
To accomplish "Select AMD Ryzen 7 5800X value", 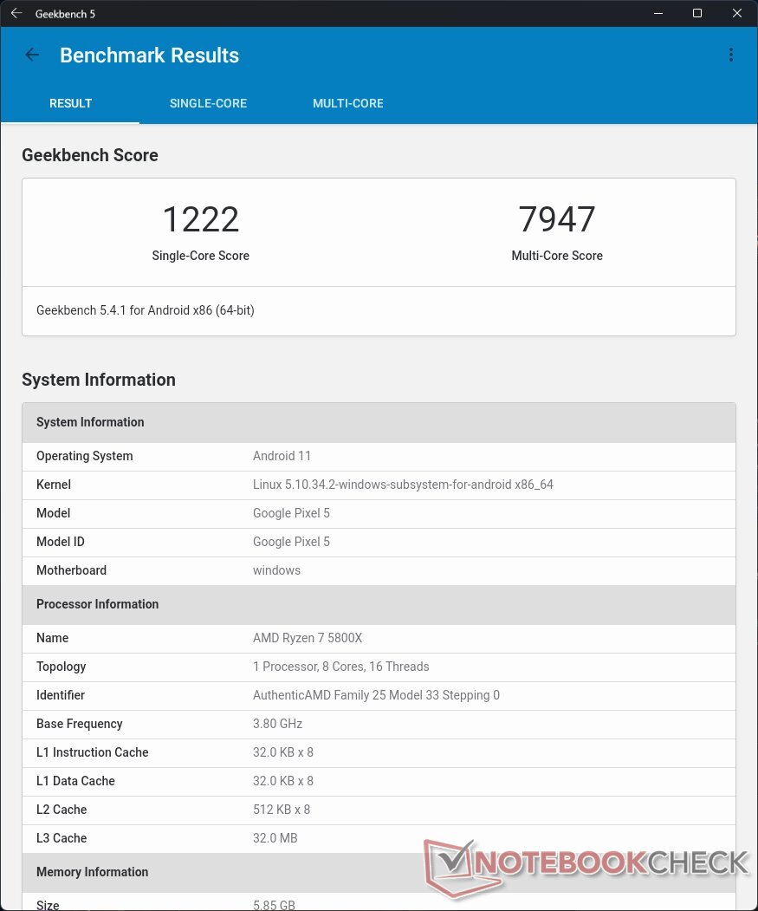I will pos(308,638).
